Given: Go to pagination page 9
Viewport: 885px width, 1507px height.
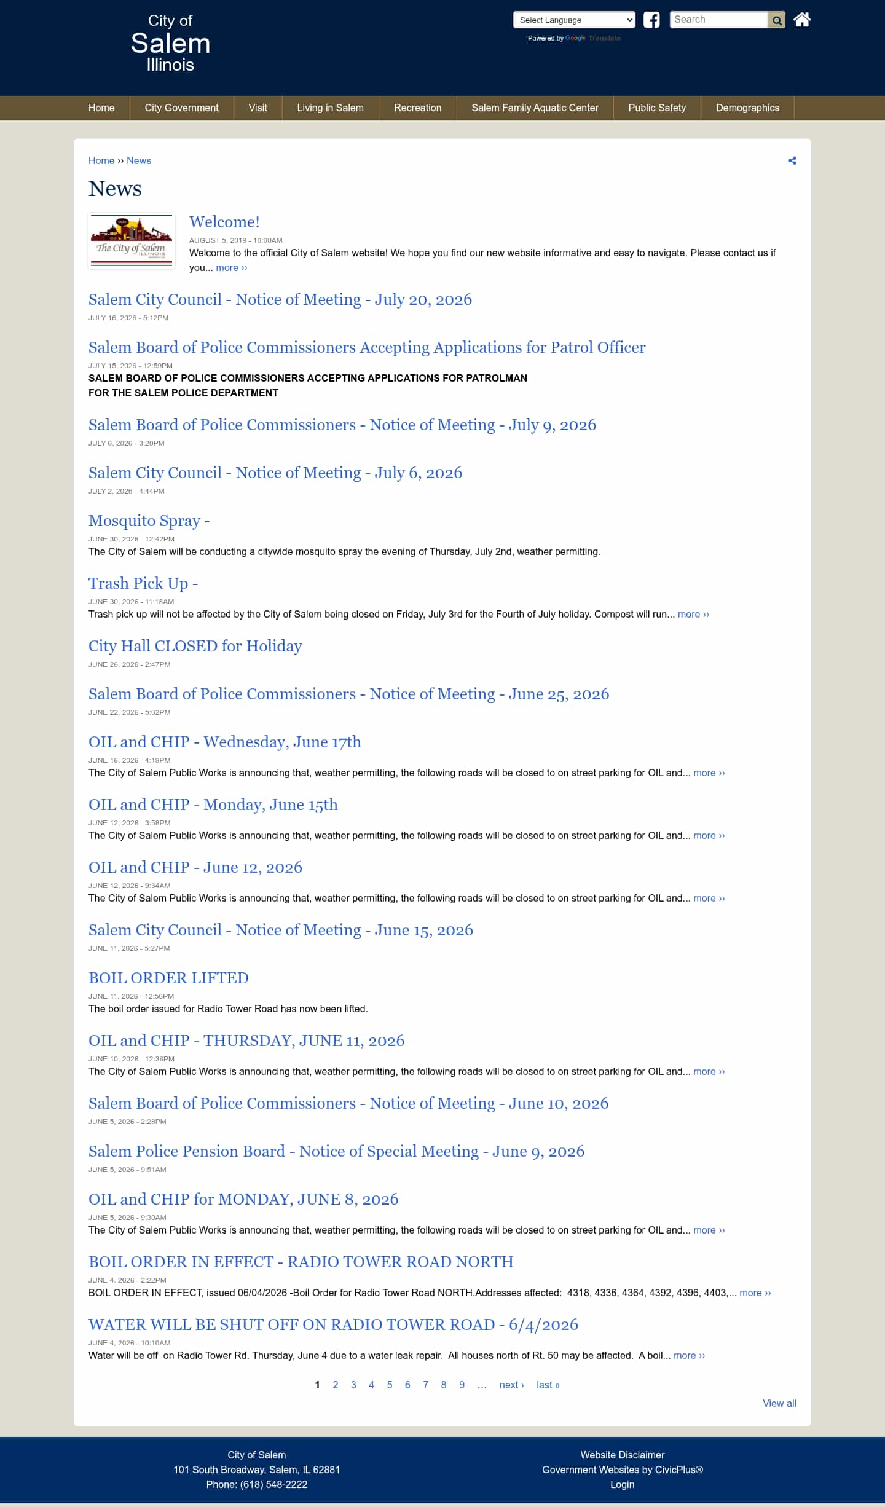Looking at the screenshot, I should click(x=462, y=1385).
